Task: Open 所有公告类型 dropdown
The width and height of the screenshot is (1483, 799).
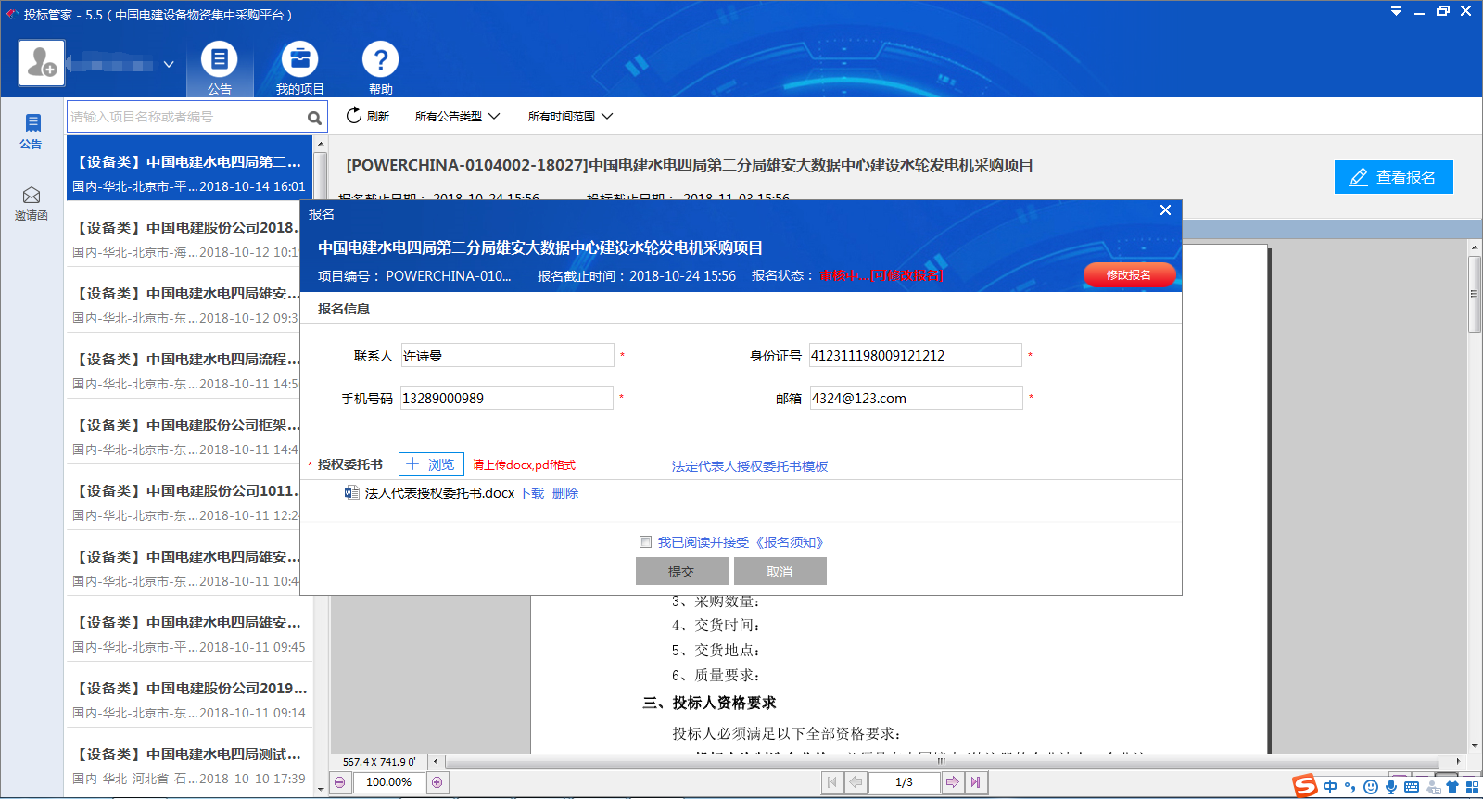Action: [x=457, y=116]
